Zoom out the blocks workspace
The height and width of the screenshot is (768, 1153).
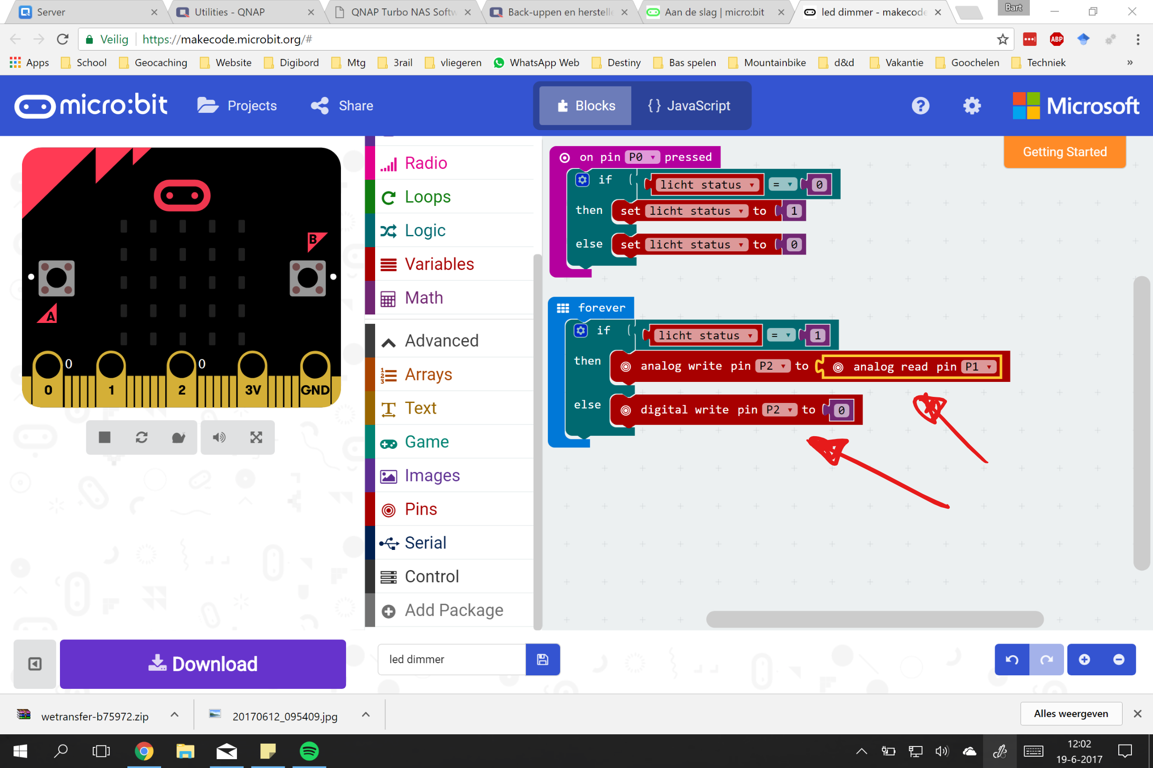click(x=1119, y=659)
